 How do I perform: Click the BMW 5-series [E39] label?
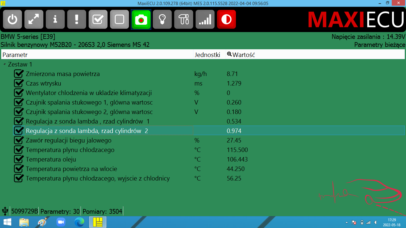click(x=28, y=37)
